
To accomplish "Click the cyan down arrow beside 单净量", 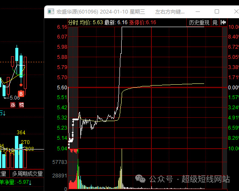I will click(30, 183).
